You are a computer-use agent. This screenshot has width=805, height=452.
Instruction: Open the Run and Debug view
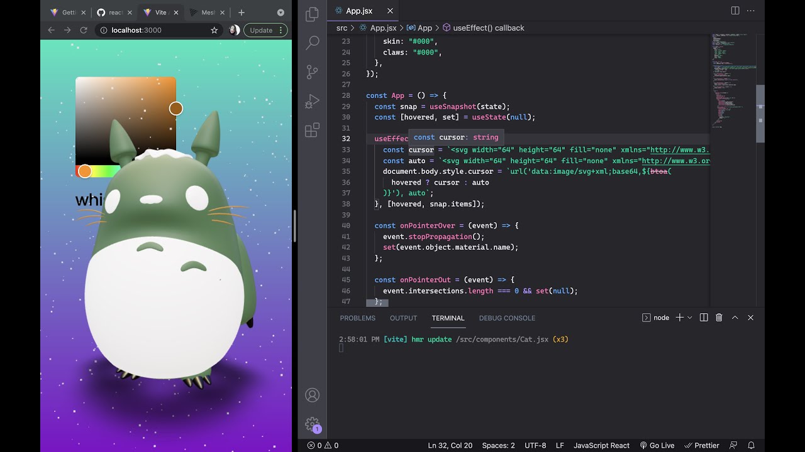[x=312, y=101]
